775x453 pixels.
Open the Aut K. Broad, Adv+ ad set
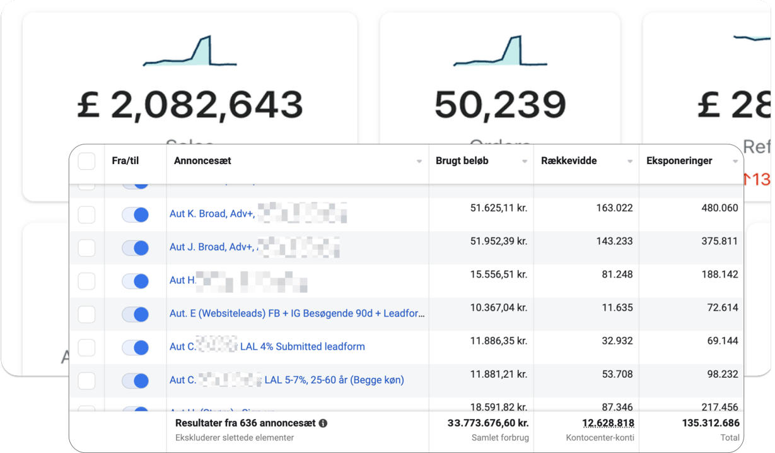pos(212,214)
